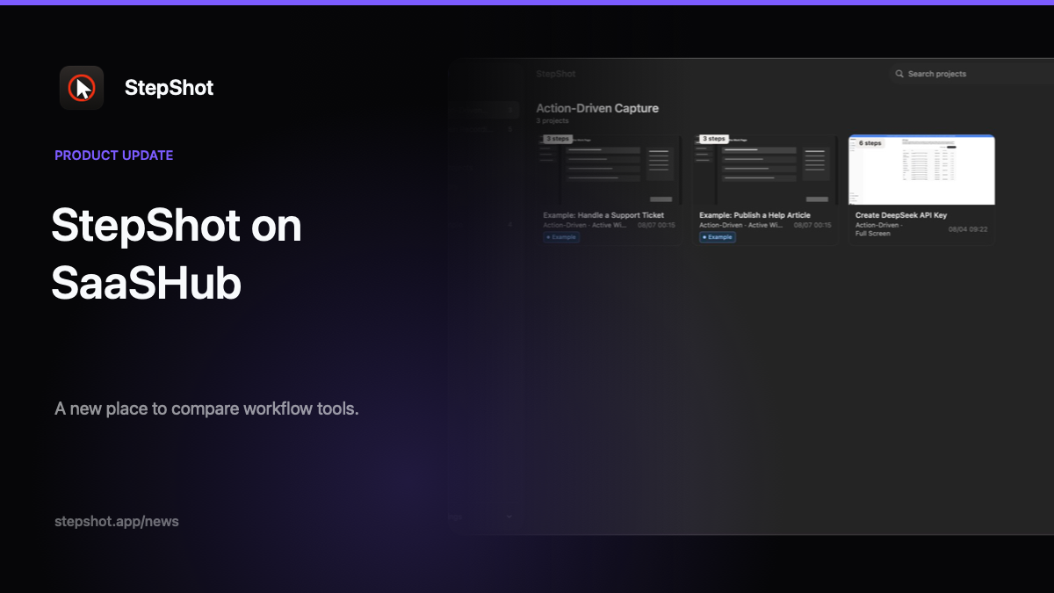Open the Handle a Support Ticket thumbnail
Viewport: 1054px width, 593px height.
pos(610,170)
